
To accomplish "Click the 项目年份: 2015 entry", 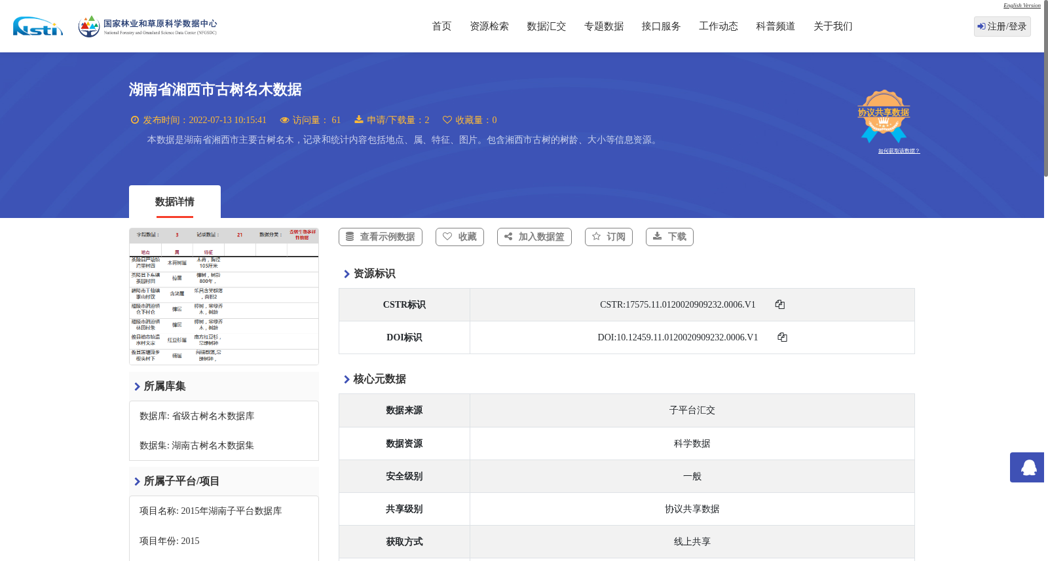I will pyautogui.click(x=170, y=541).
